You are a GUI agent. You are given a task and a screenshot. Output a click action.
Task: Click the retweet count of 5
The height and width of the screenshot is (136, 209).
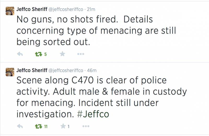coord(45,54)
